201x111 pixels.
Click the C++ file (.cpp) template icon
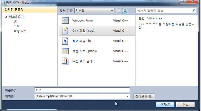[65, 31]
